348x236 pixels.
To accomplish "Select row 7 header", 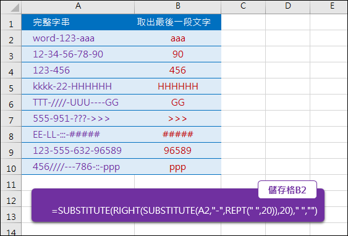I will click(x=11, y=119).
